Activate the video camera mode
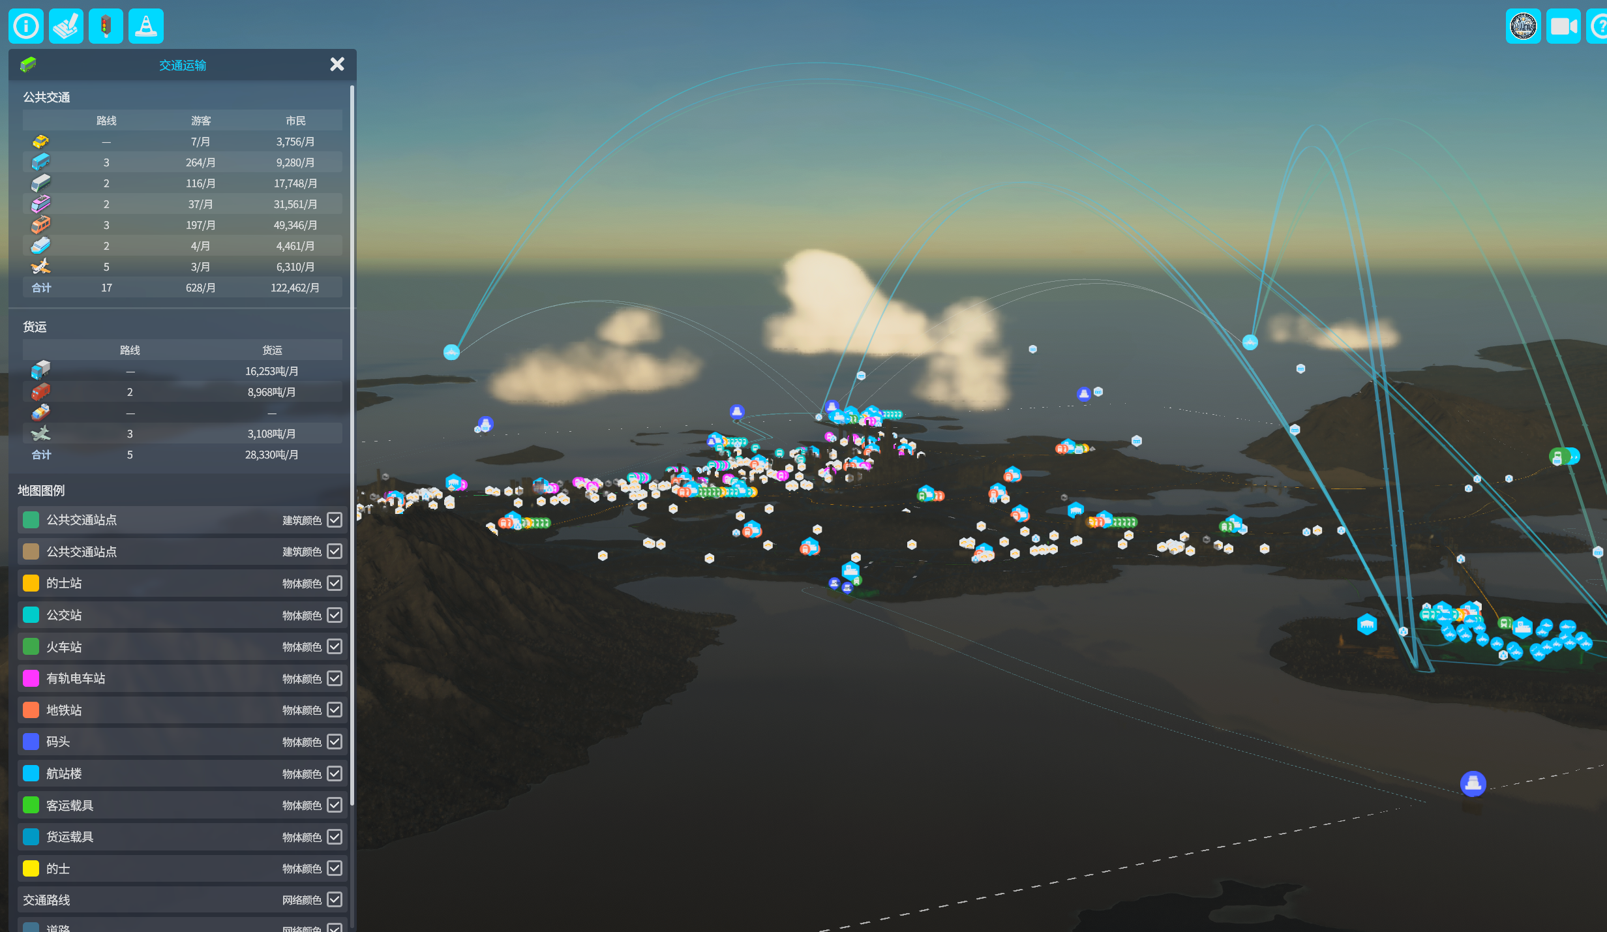 coord(1563,26)
